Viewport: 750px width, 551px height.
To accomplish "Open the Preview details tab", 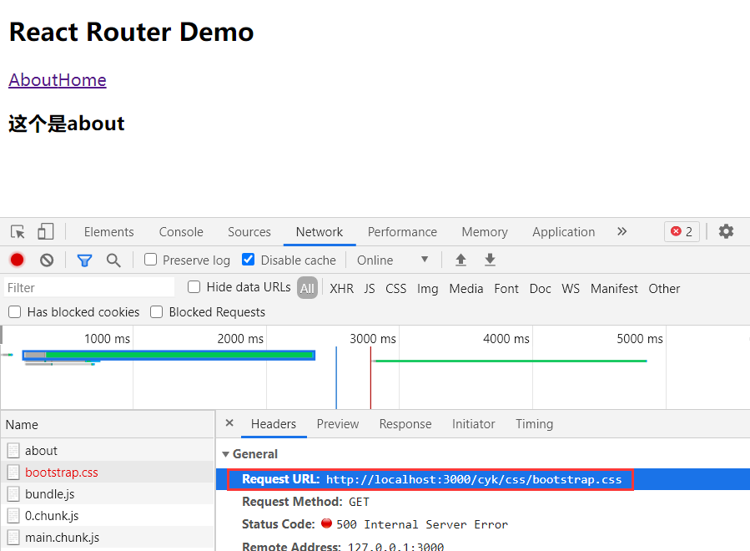I will [x=338, y=424].
